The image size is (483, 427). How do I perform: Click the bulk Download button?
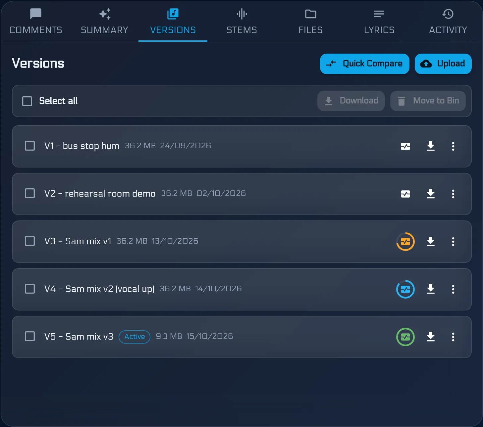point(351,101)
